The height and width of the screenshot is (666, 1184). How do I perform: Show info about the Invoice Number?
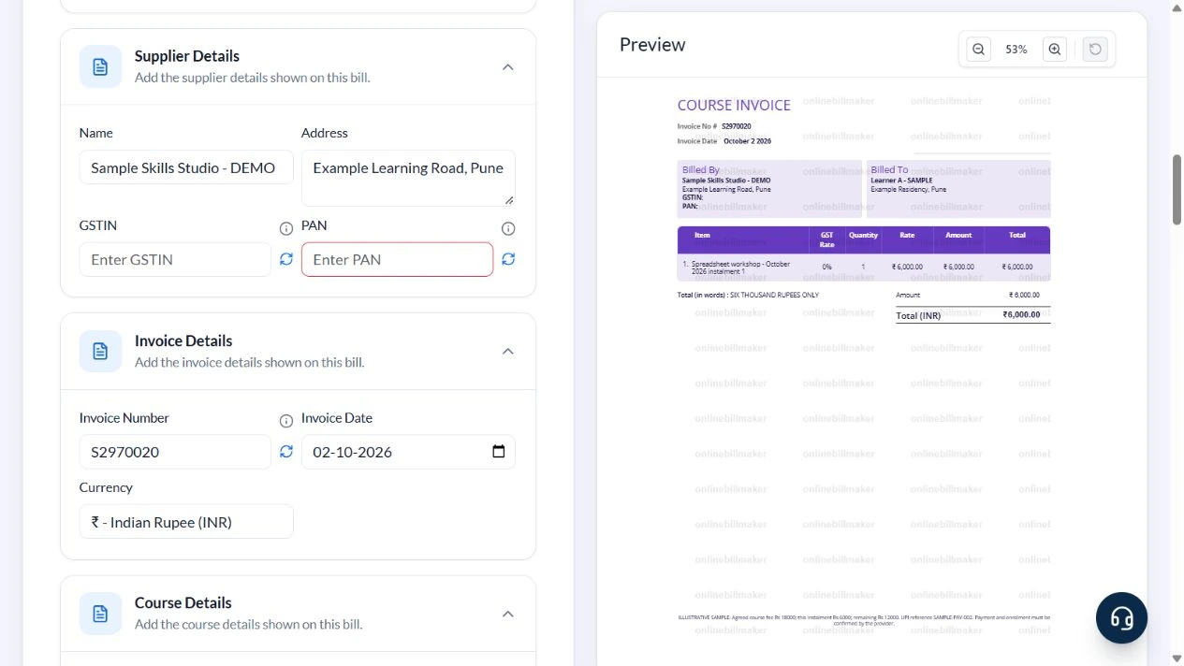pyautogui.click(x=286, y=421)
